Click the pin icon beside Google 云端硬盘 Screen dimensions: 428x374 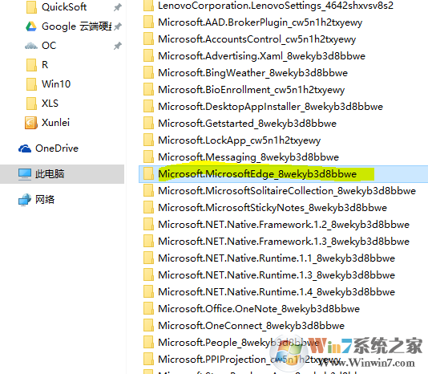tap(117, 26)
